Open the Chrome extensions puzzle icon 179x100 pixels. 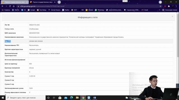169,6
